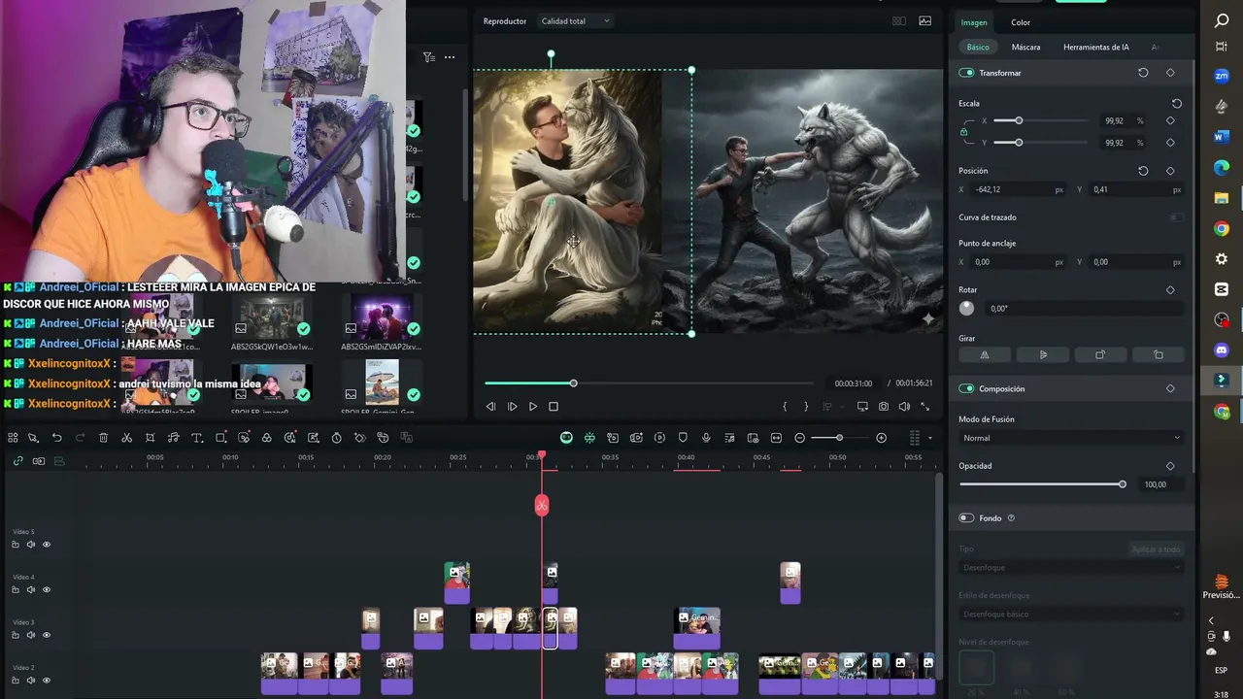Click the zoom out minus on timeline
The image size is (1243, 699).
click(799, 438)
